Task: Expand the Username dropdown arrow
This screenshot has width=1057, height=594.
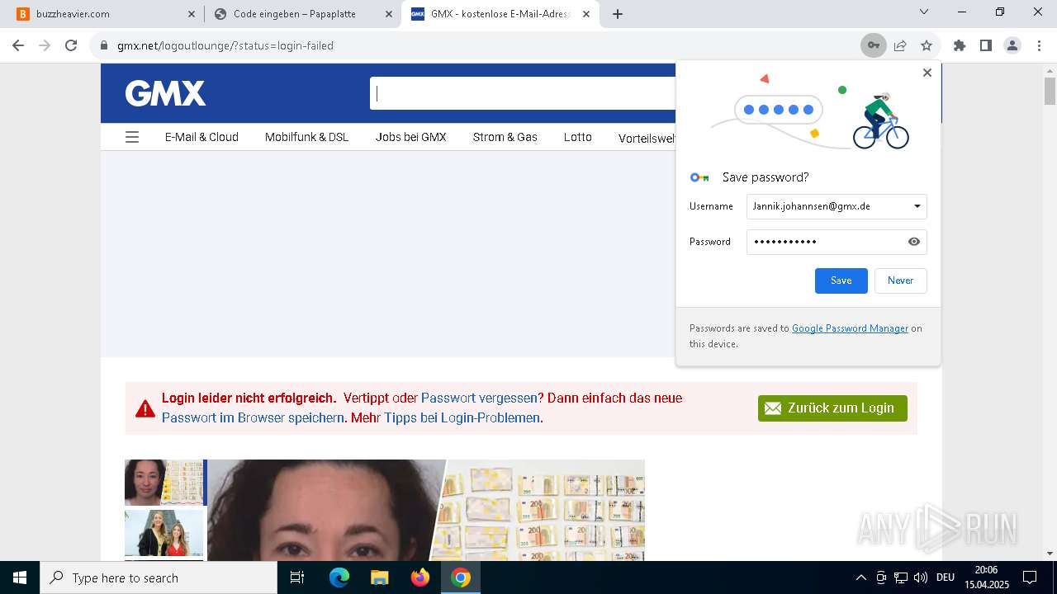Action: [x=917, y=206]
